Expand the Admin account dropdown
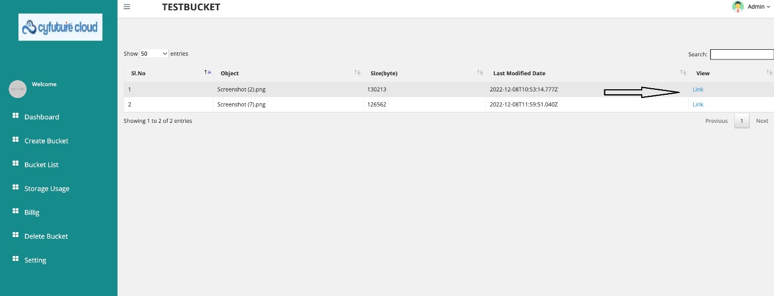The image size is (774, 296). (x=758, y=7)
